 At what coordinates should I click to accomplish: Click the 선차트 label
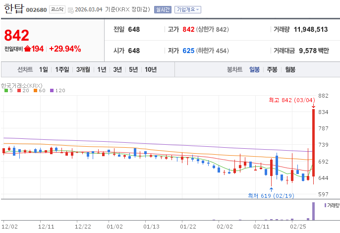25,69
